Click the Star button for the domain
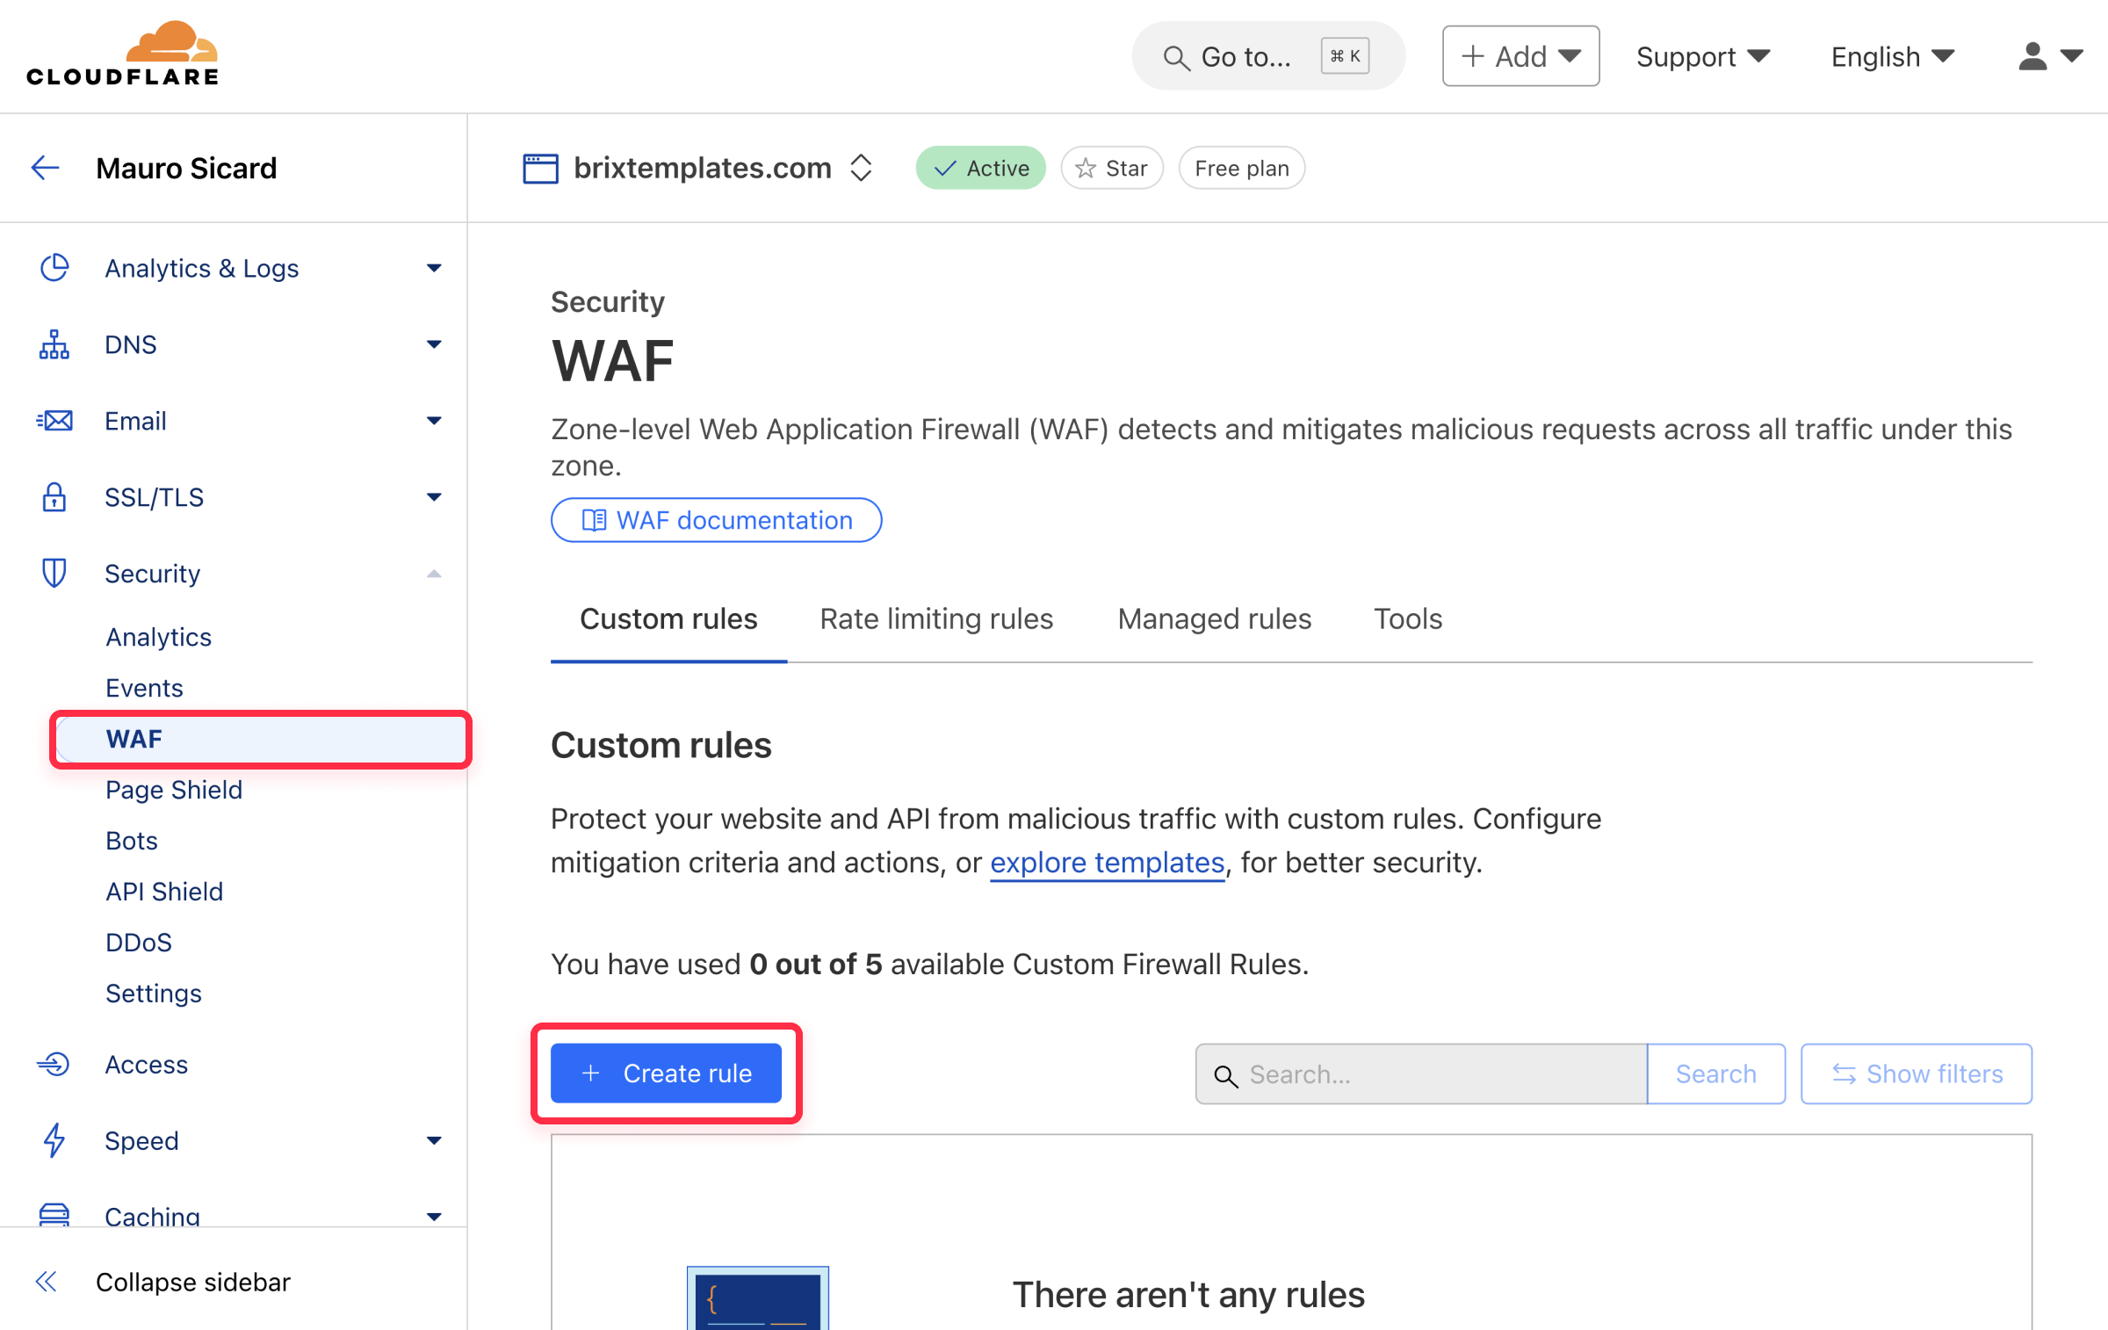2108x1330 pixels. (1112, 168)
